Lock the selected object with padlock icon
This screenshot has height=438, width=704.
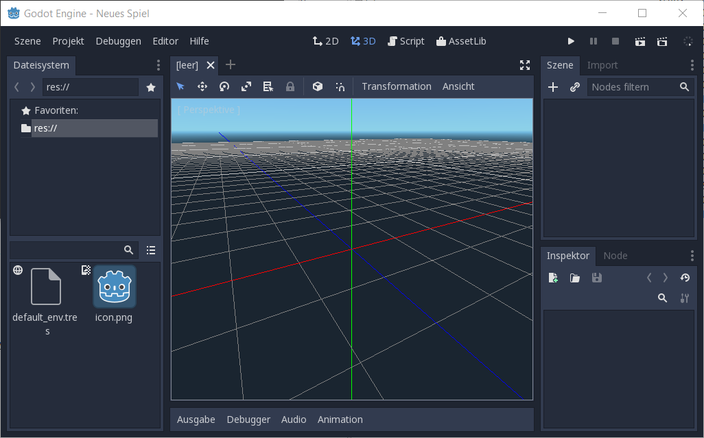pos(290,86)
